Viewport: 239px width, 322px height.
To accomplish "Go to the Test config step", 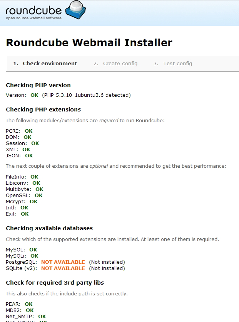I will coord(173,64).
